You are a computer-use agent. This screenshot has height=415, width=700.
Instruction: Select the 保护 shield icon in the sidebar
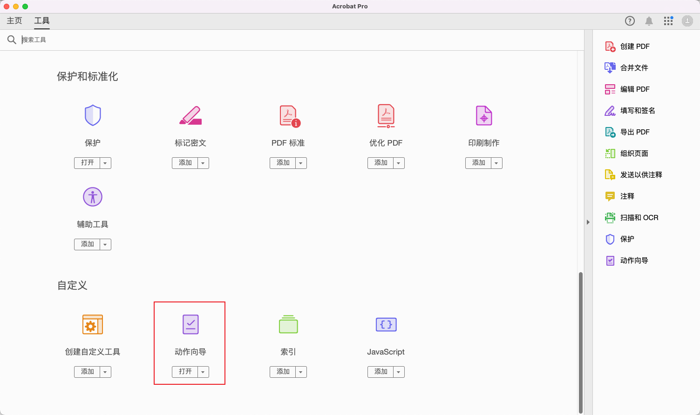pos(610,239)
